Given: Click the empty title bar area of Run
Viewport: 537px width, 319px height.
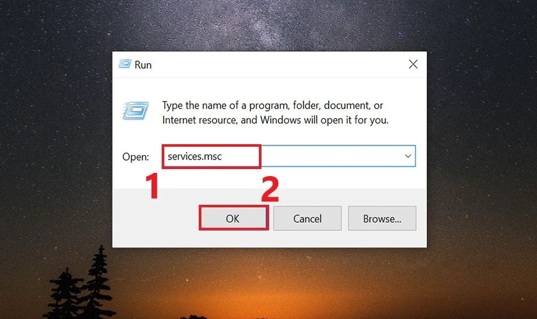Looking at the screenshot, I should (x=274, y=64).
